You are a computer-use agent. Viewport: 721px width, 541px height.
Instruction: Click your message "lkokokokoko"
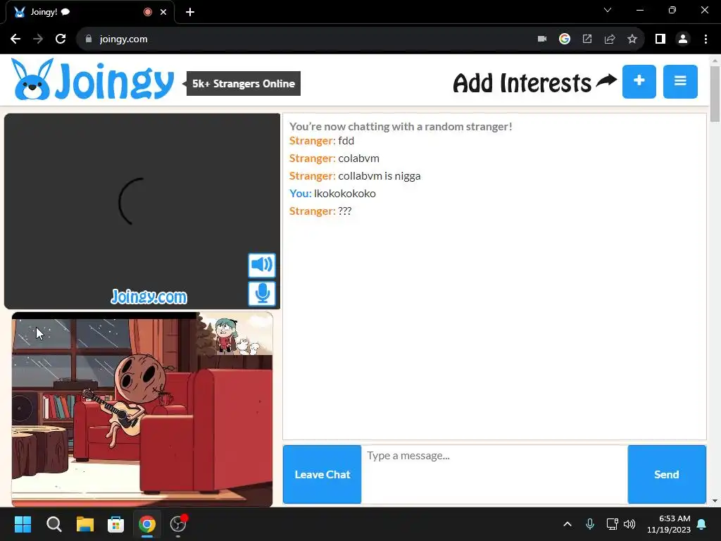(345, 194)
